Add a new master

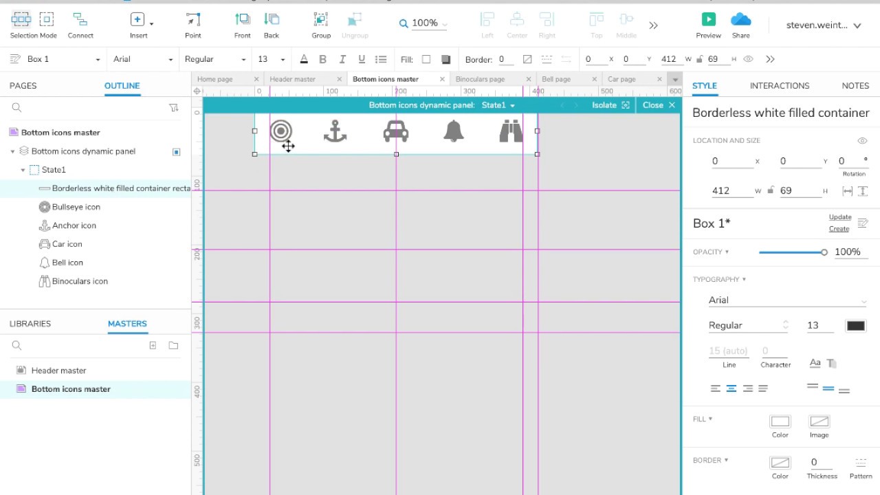pyautogui.click(x=153, y=345)
